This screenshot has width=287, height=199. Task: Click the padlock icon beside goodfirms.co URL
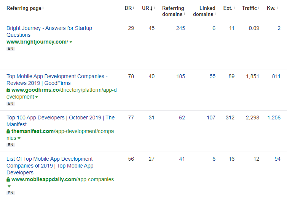pyautogui.click(x=8, y=90)
